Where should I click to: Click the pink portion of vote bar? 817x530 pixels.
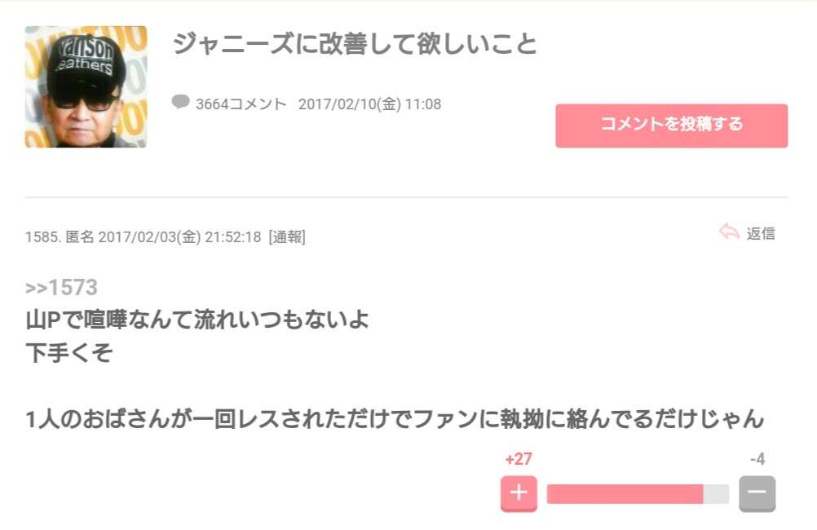[625, 493]
